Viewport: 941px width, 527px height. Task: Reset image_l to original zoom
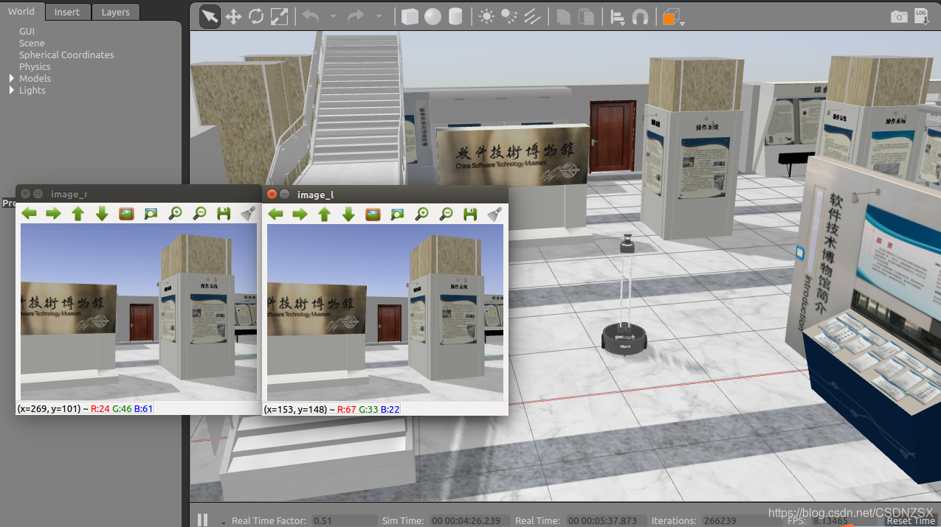pos(373,214)
